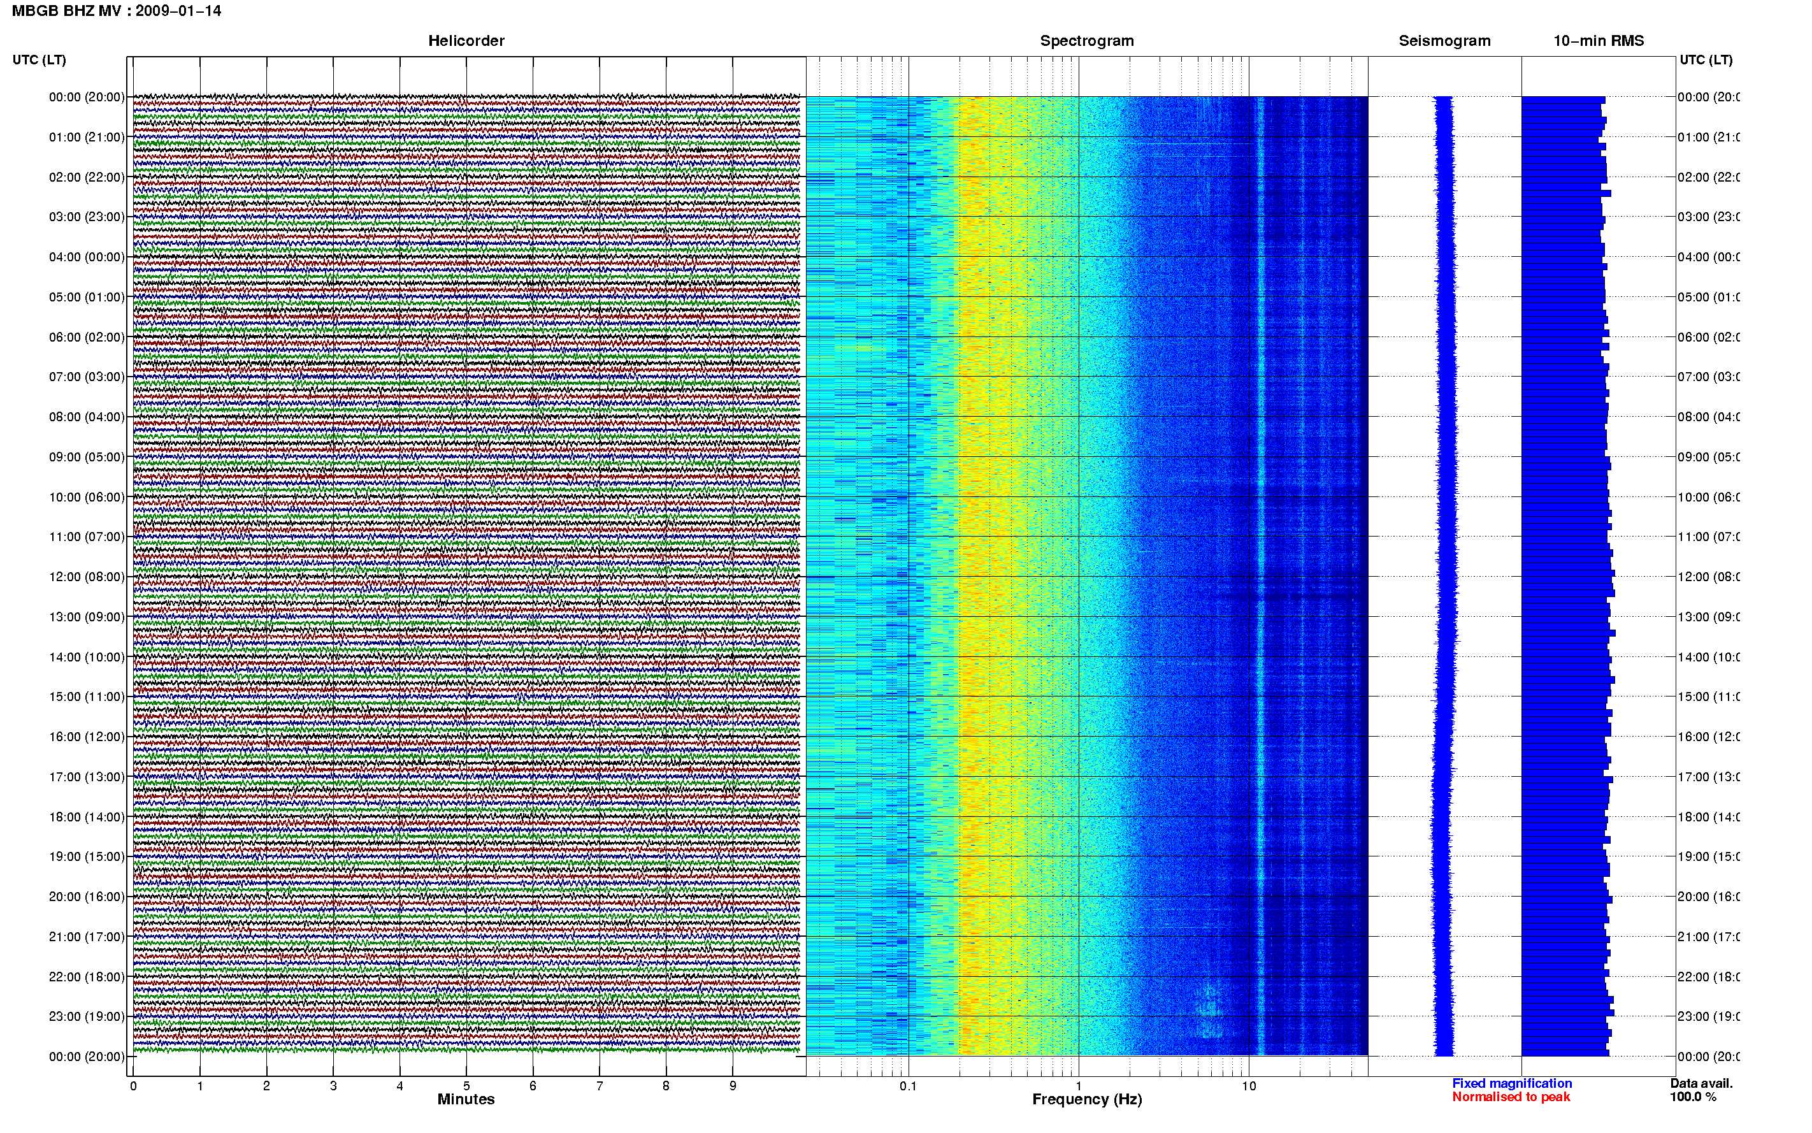Click the left time label '15:00 (11:00)'

(87, 697)
